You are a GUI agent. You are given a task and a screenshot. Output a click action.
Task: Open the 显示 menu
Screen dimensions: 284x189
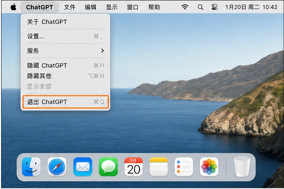coord(112,7)
